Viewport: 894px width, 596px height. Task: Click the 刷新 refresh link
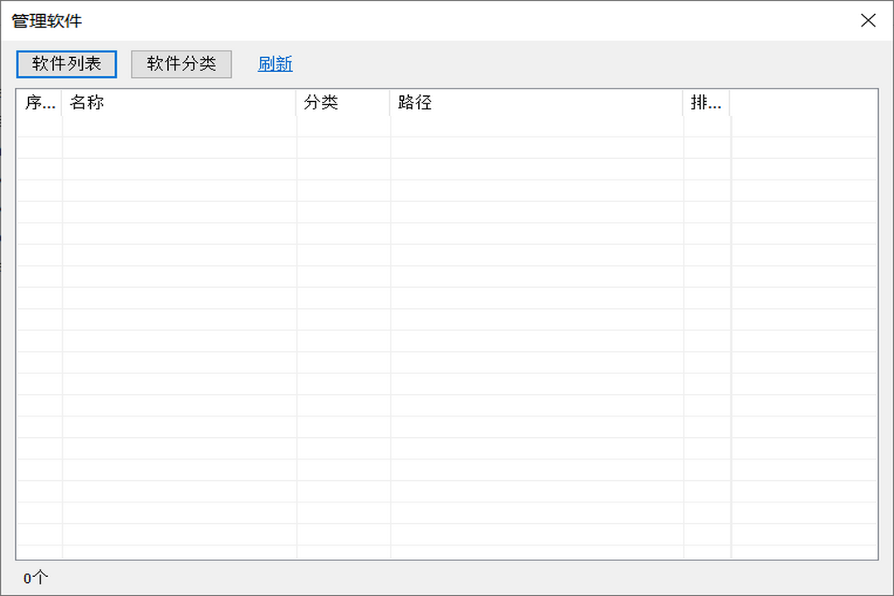[274, 64]
